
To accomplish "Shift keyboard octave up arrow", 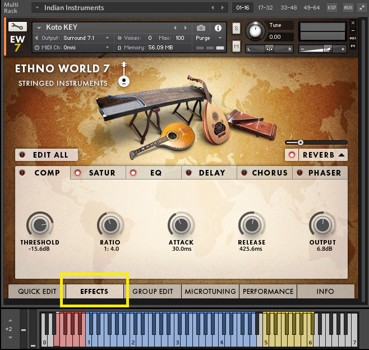I will pyautogui.click(x=10, y=320).
